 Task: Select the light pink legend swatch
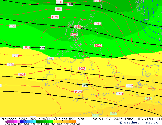tap(18, 122)
